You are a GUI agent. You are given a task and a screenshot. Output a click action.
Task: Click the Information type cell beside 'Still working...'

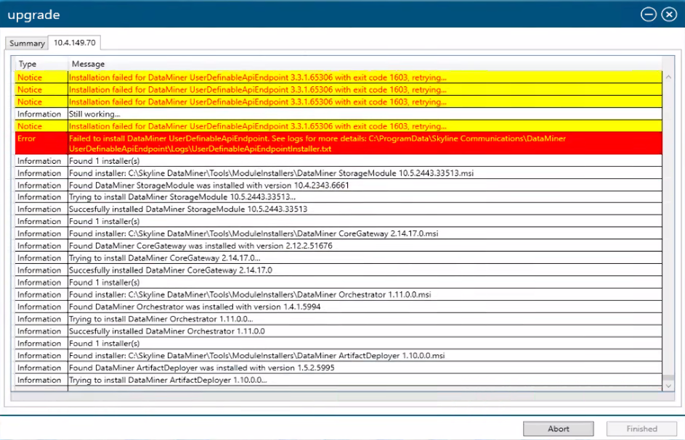(41, 114)
